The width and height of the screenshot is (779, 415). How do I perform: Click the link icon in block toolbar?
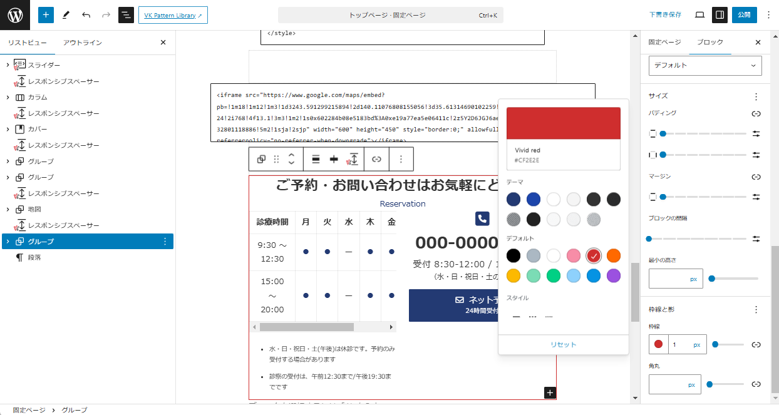click(376, 160)
